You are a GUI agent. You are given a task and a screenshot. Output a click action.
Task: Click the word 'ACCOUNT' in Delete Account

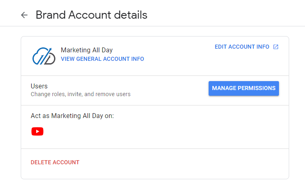pos(66,162)
